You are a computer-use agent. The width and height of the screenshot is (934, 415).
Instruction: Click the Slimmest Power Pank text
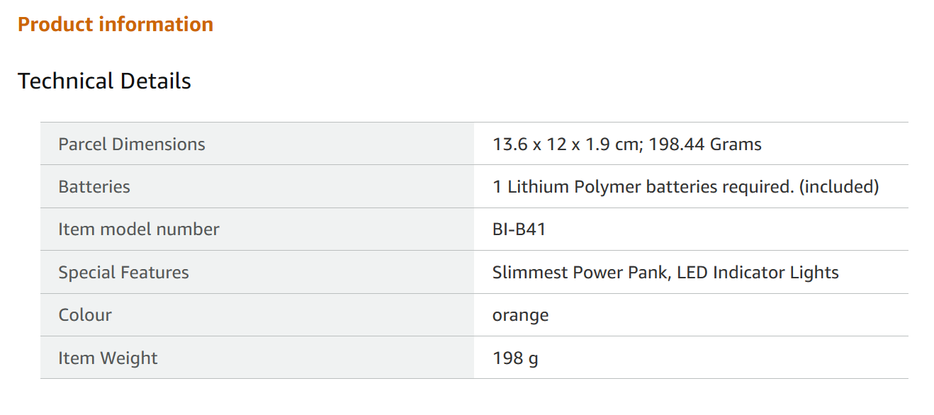click(x=580, y=273)
